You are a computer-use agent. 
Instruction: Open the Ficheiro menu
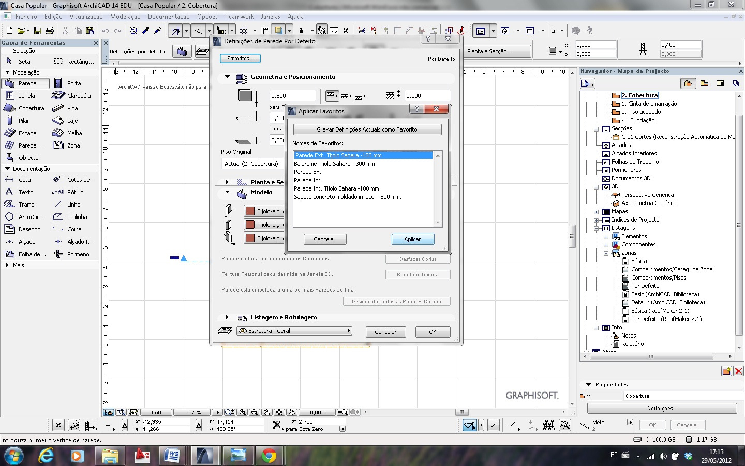point(26,17)
